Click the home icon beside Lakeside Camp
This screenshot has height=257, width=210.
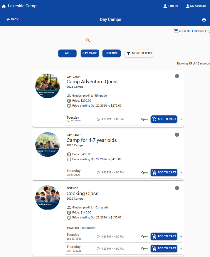[x=4, y=6]
